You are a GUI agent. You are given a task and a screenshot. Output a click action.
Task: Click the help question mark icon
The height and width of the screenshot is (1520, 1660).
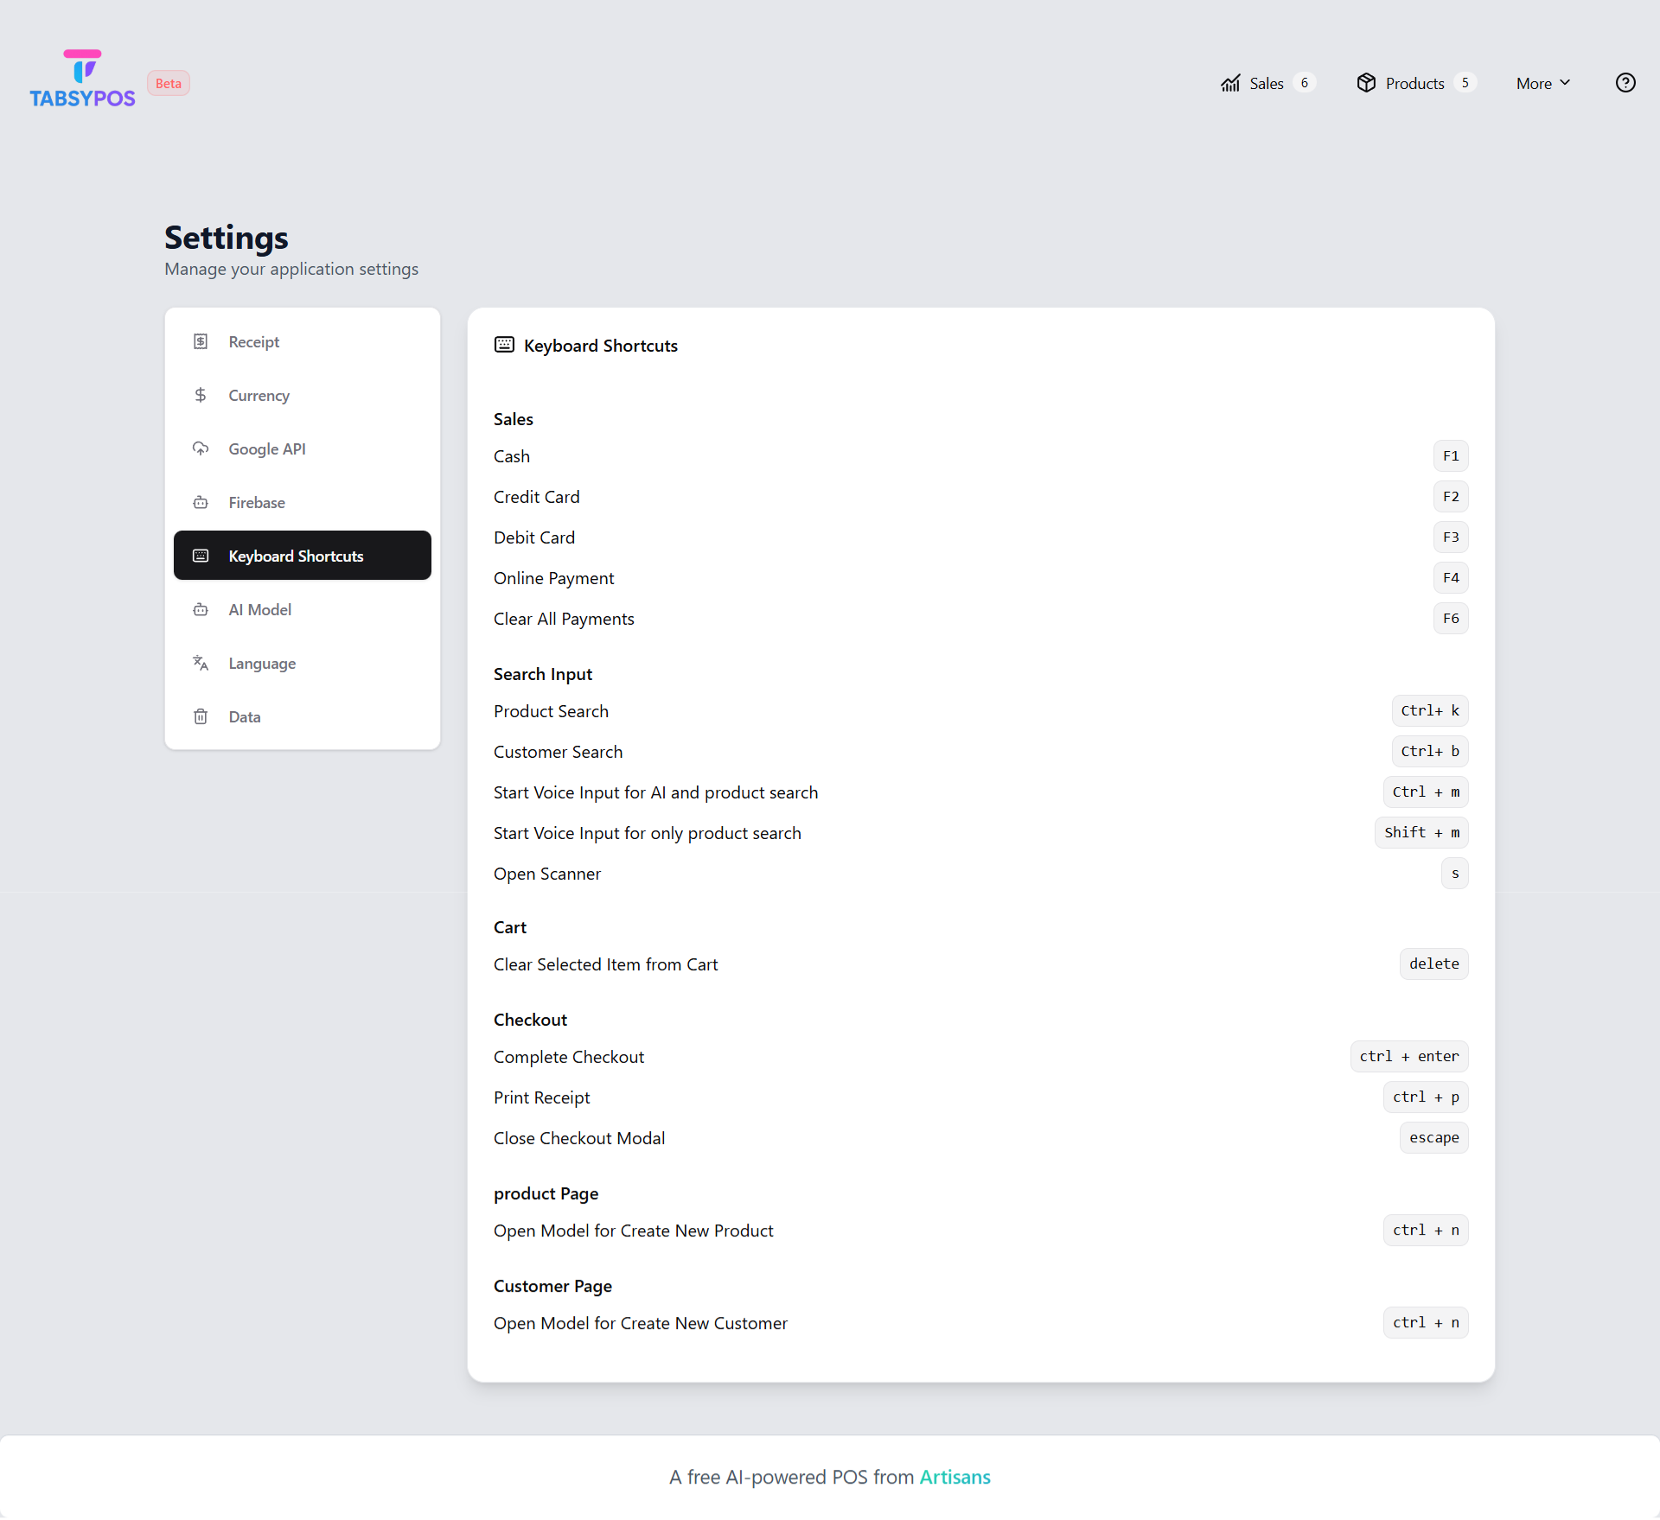pos(1625,82)
